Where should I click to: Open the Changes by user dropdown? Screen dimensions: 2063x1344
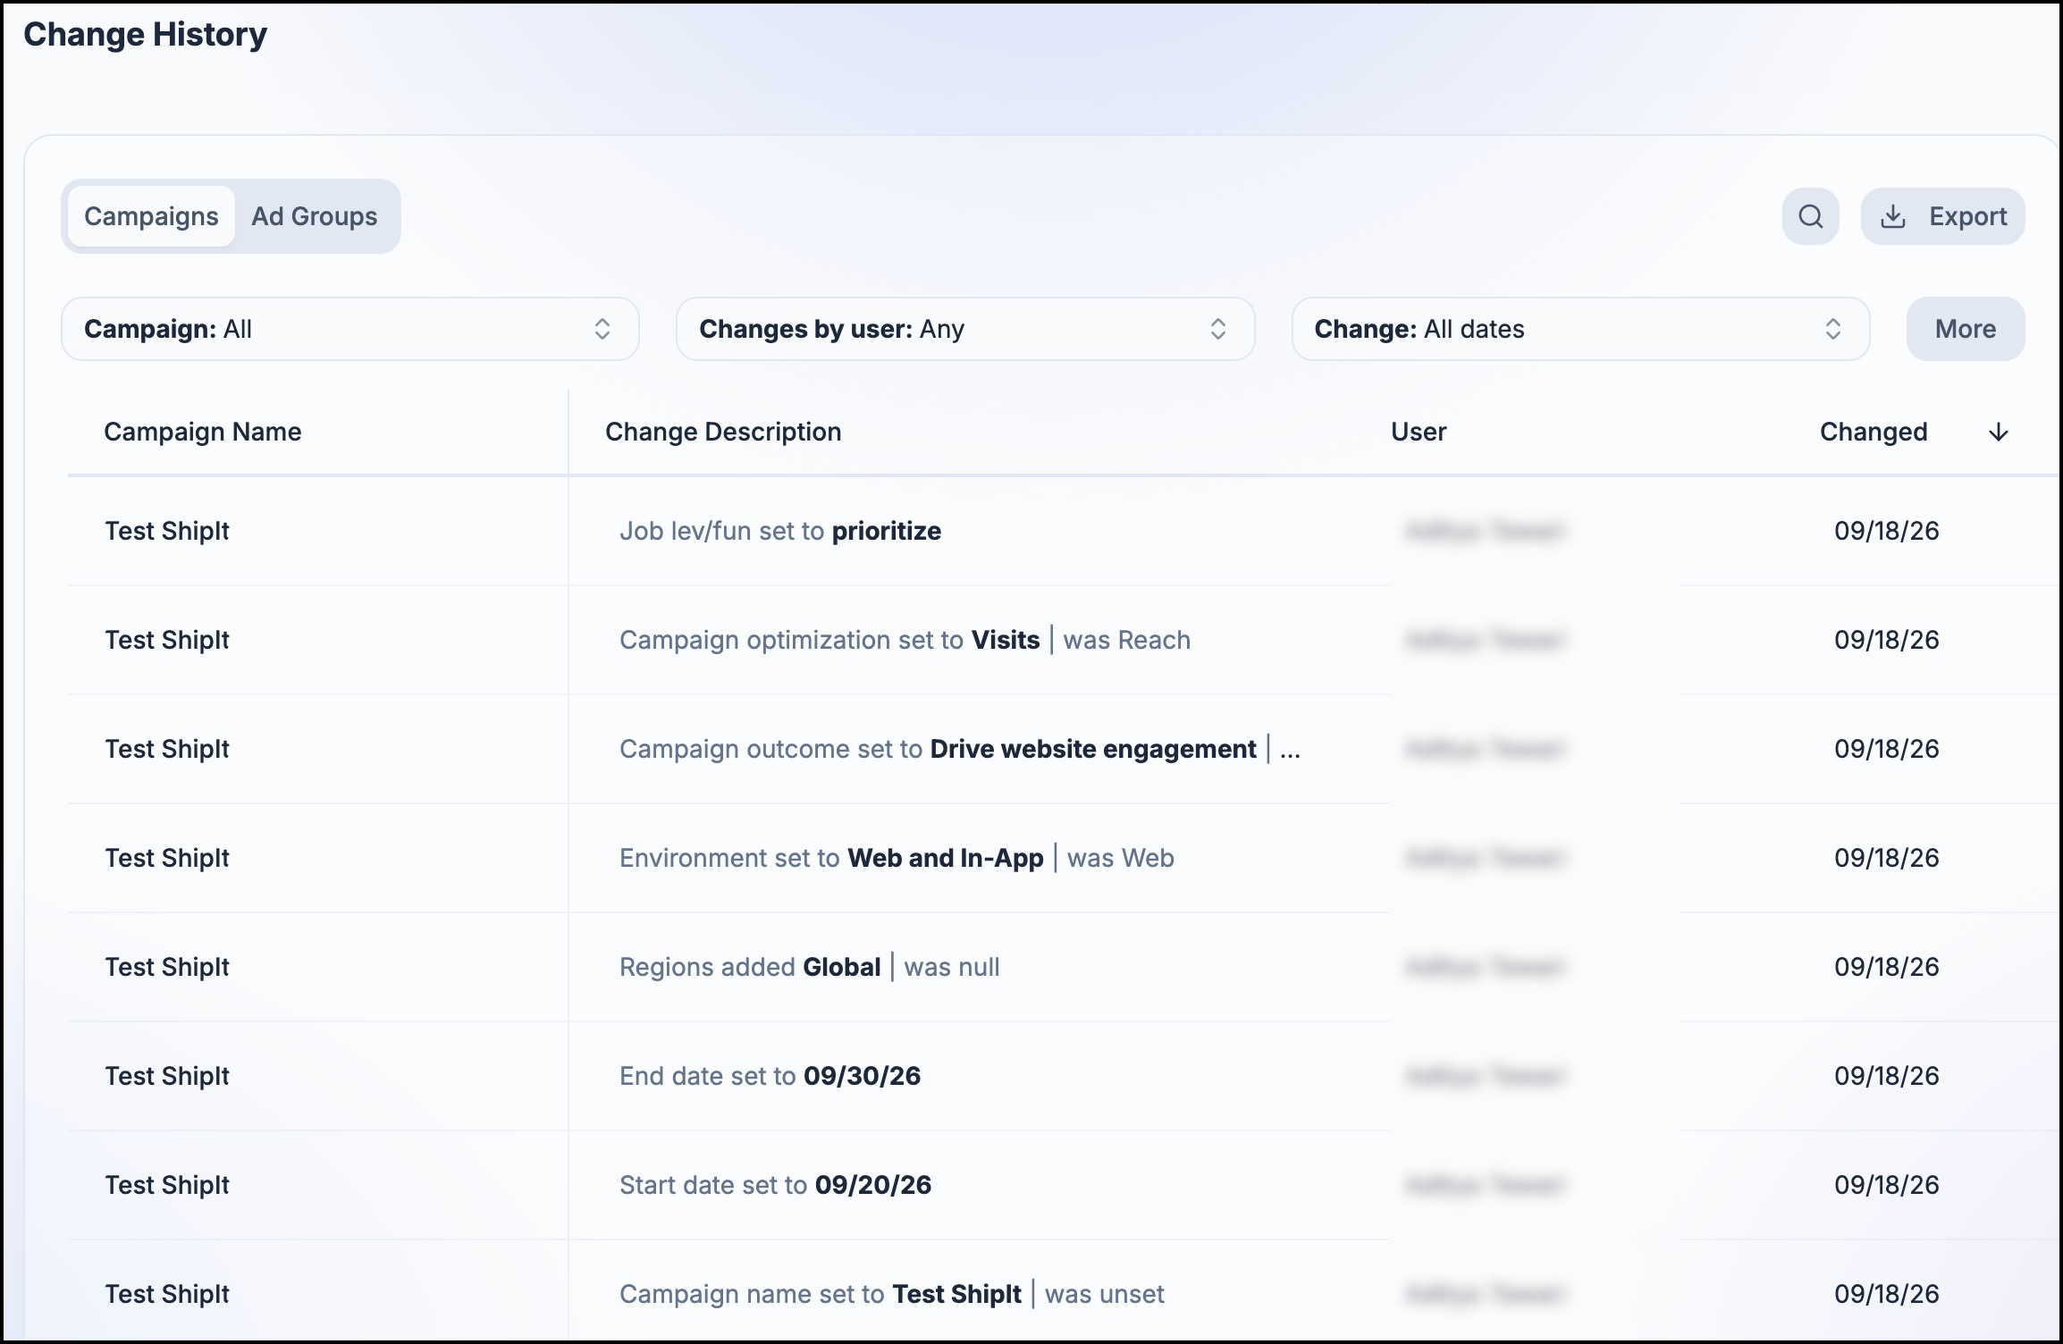tap(965, 329)
